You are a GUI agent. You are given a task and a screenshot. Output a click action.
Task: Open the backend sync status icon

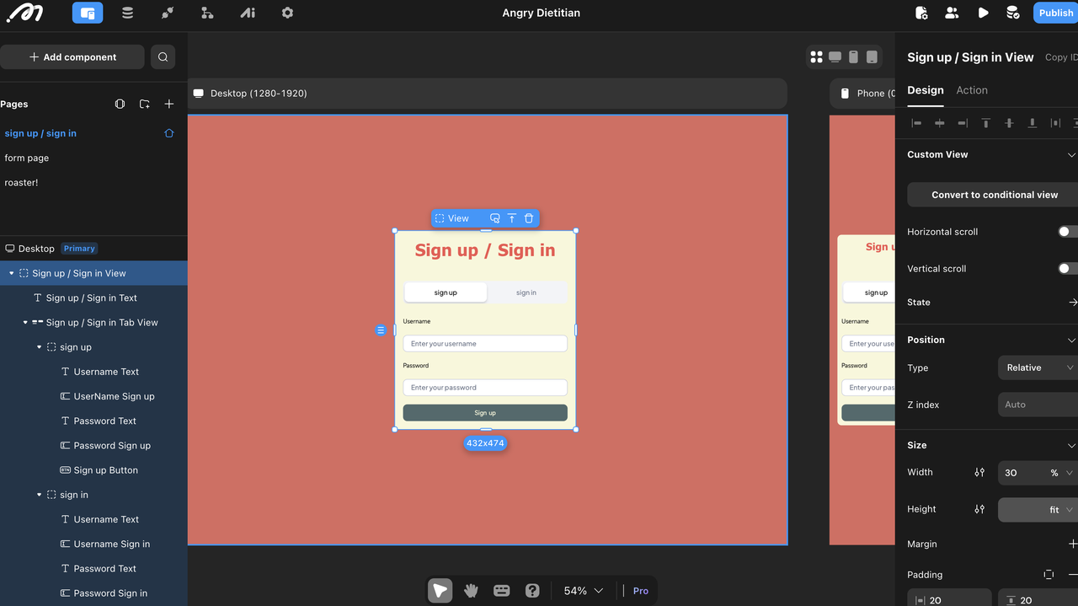1013,13
